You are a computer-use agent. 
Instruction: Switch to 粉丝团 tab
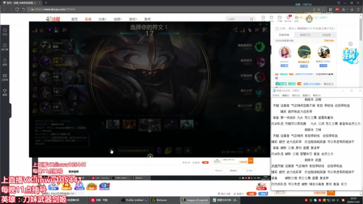tap(326, 35)
